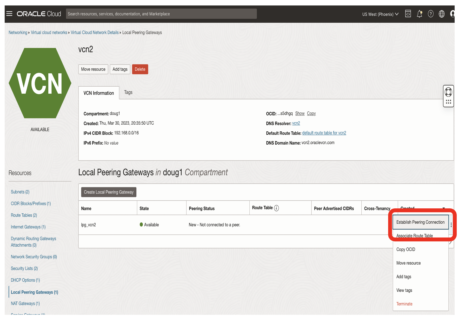This screenshot has width=464, height=321.
Task: Open the US West (Phoenix) region selector
Action: point(380,14)
